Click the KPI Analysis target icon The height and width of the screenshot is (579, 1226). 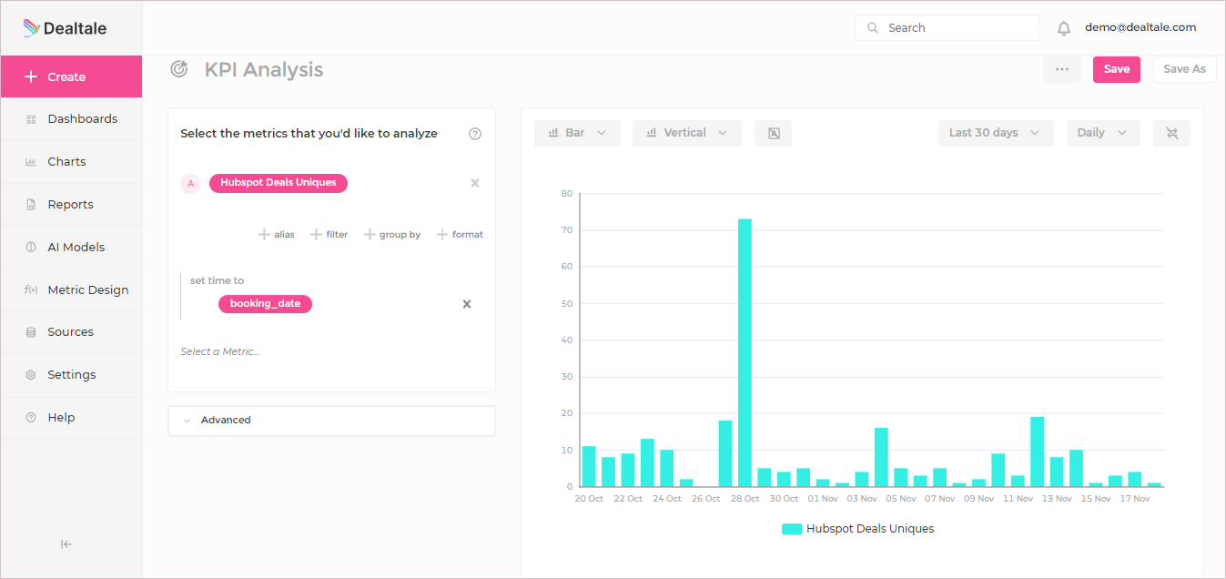[179, 68]
